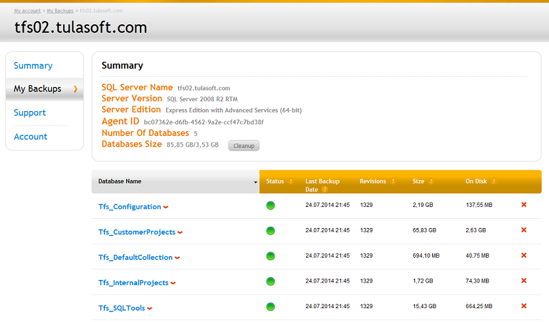Follow the My account breadcrumb link

28,11
